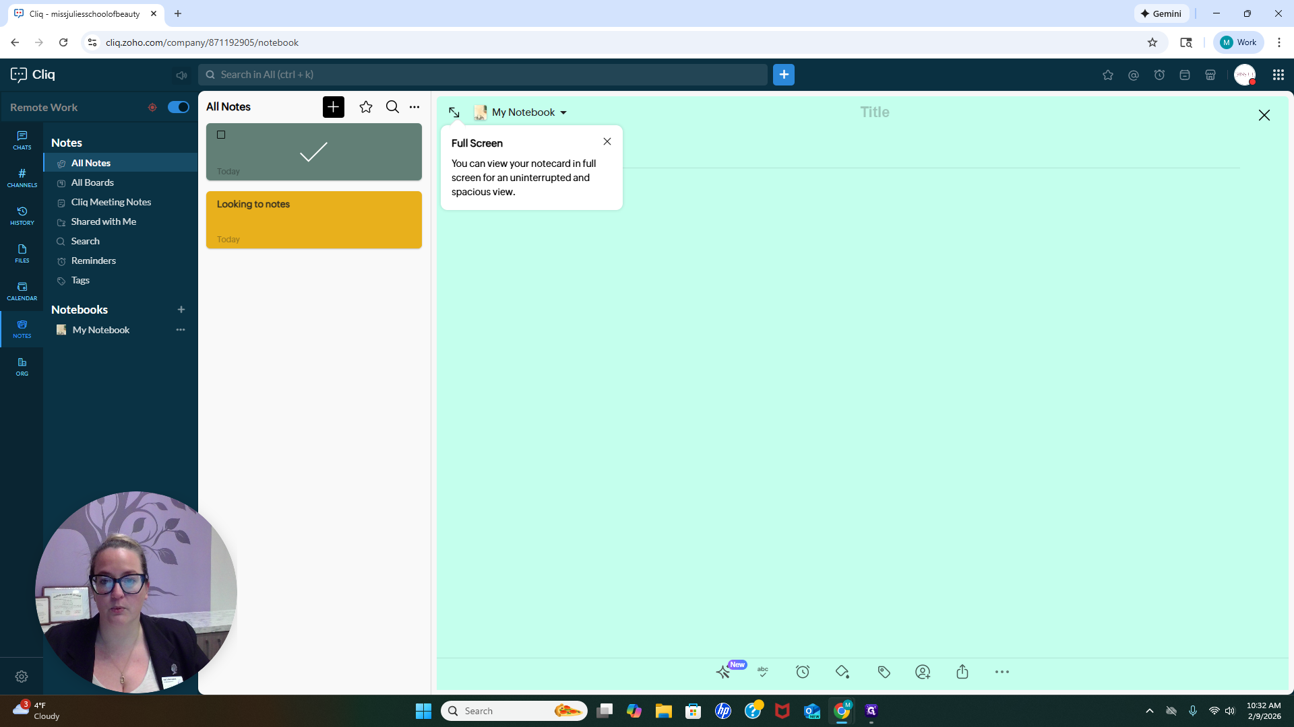Click the spell check abc icon
Screen dimensions: 1294x727
tap(763, 672)
